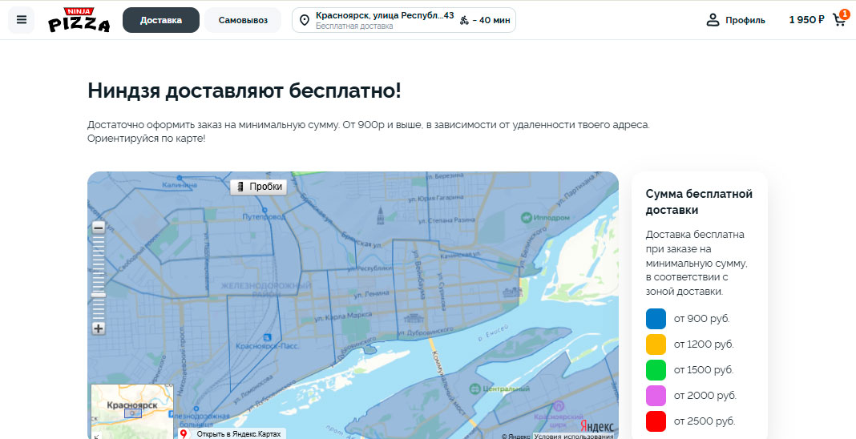The image size is (856, 439).
Task: Click the profile person icon
Action: pos(713,20)
